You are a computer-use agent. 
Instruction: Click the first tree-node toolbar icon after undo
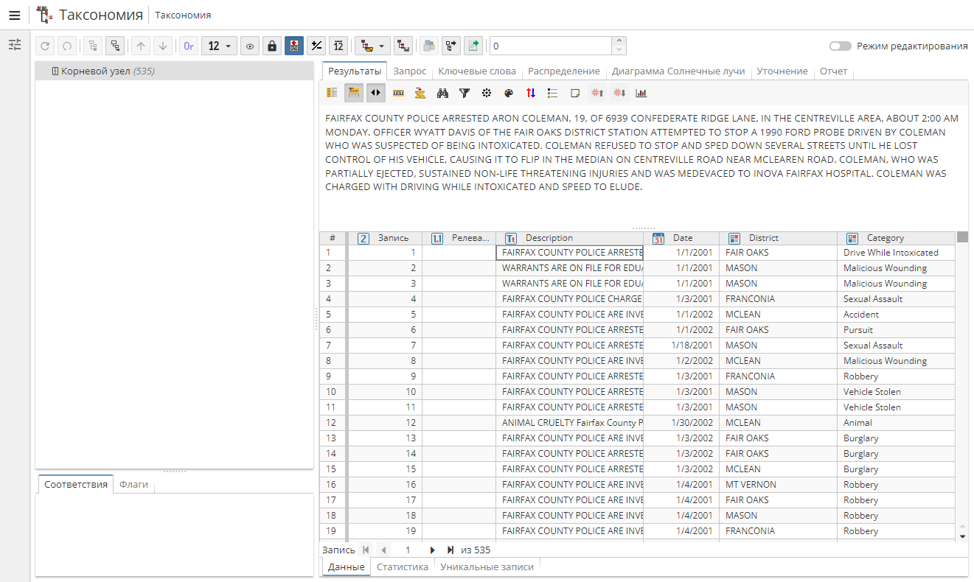[x=93, y=46]
